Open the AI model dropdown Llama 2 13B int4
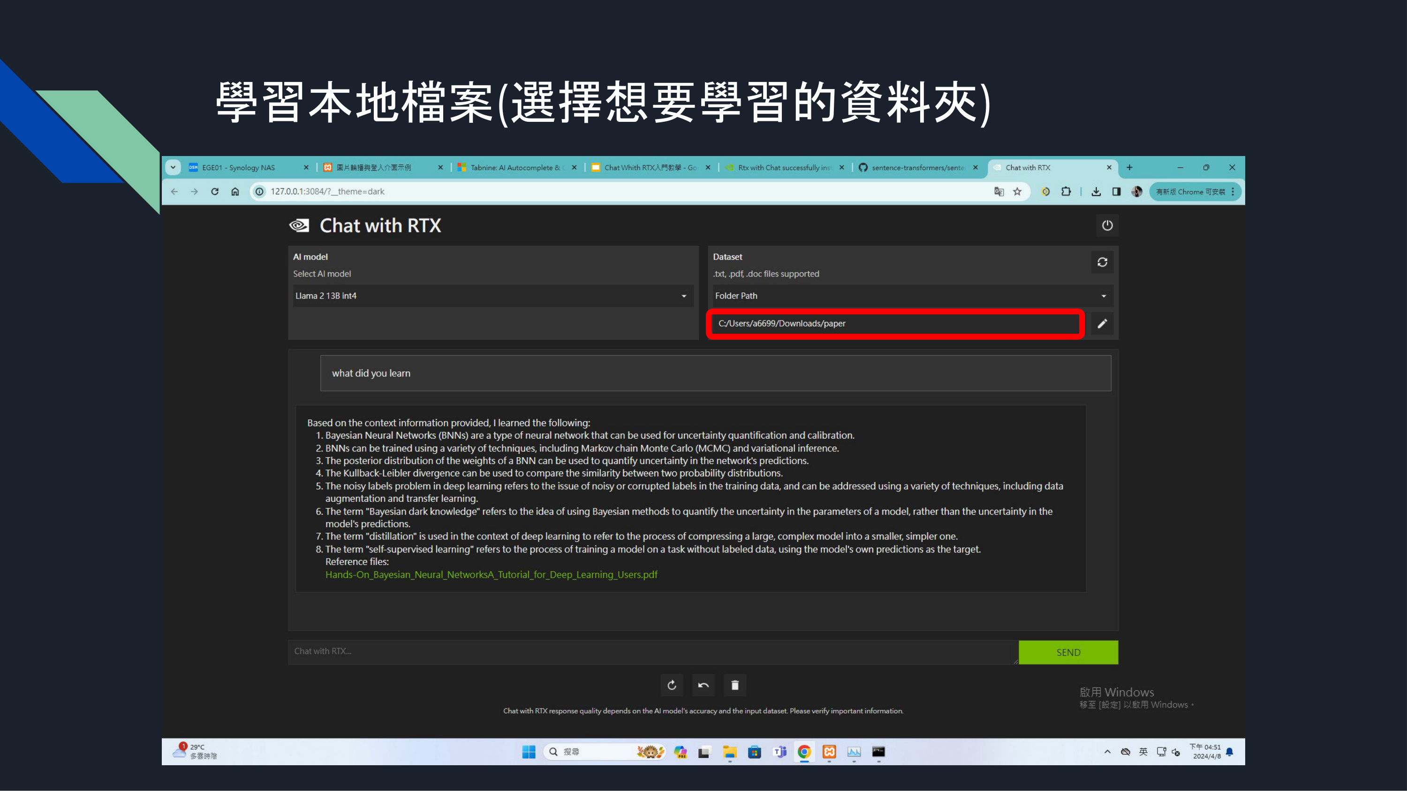The width and height of the screenshot is (1407, 791). [493, 296]
